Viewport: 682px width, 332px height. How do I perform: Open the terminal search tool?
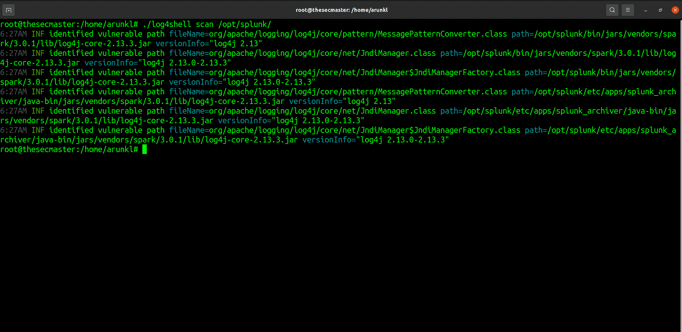612,10
